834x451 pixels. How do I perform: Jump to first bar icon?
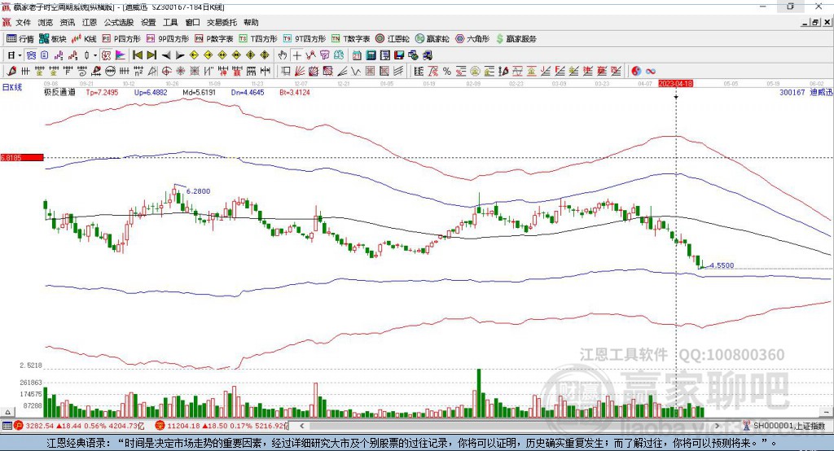point(137,55)
